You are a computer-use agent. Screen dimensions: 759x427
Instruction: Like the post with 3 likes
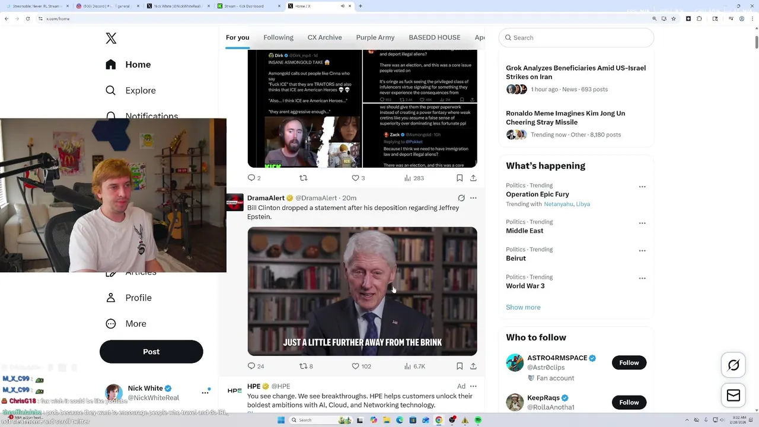(x=358, y=178)
